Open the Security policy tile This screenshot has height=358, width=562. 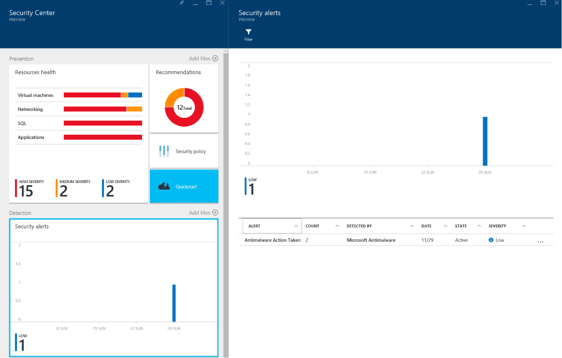tap(184, 151)
